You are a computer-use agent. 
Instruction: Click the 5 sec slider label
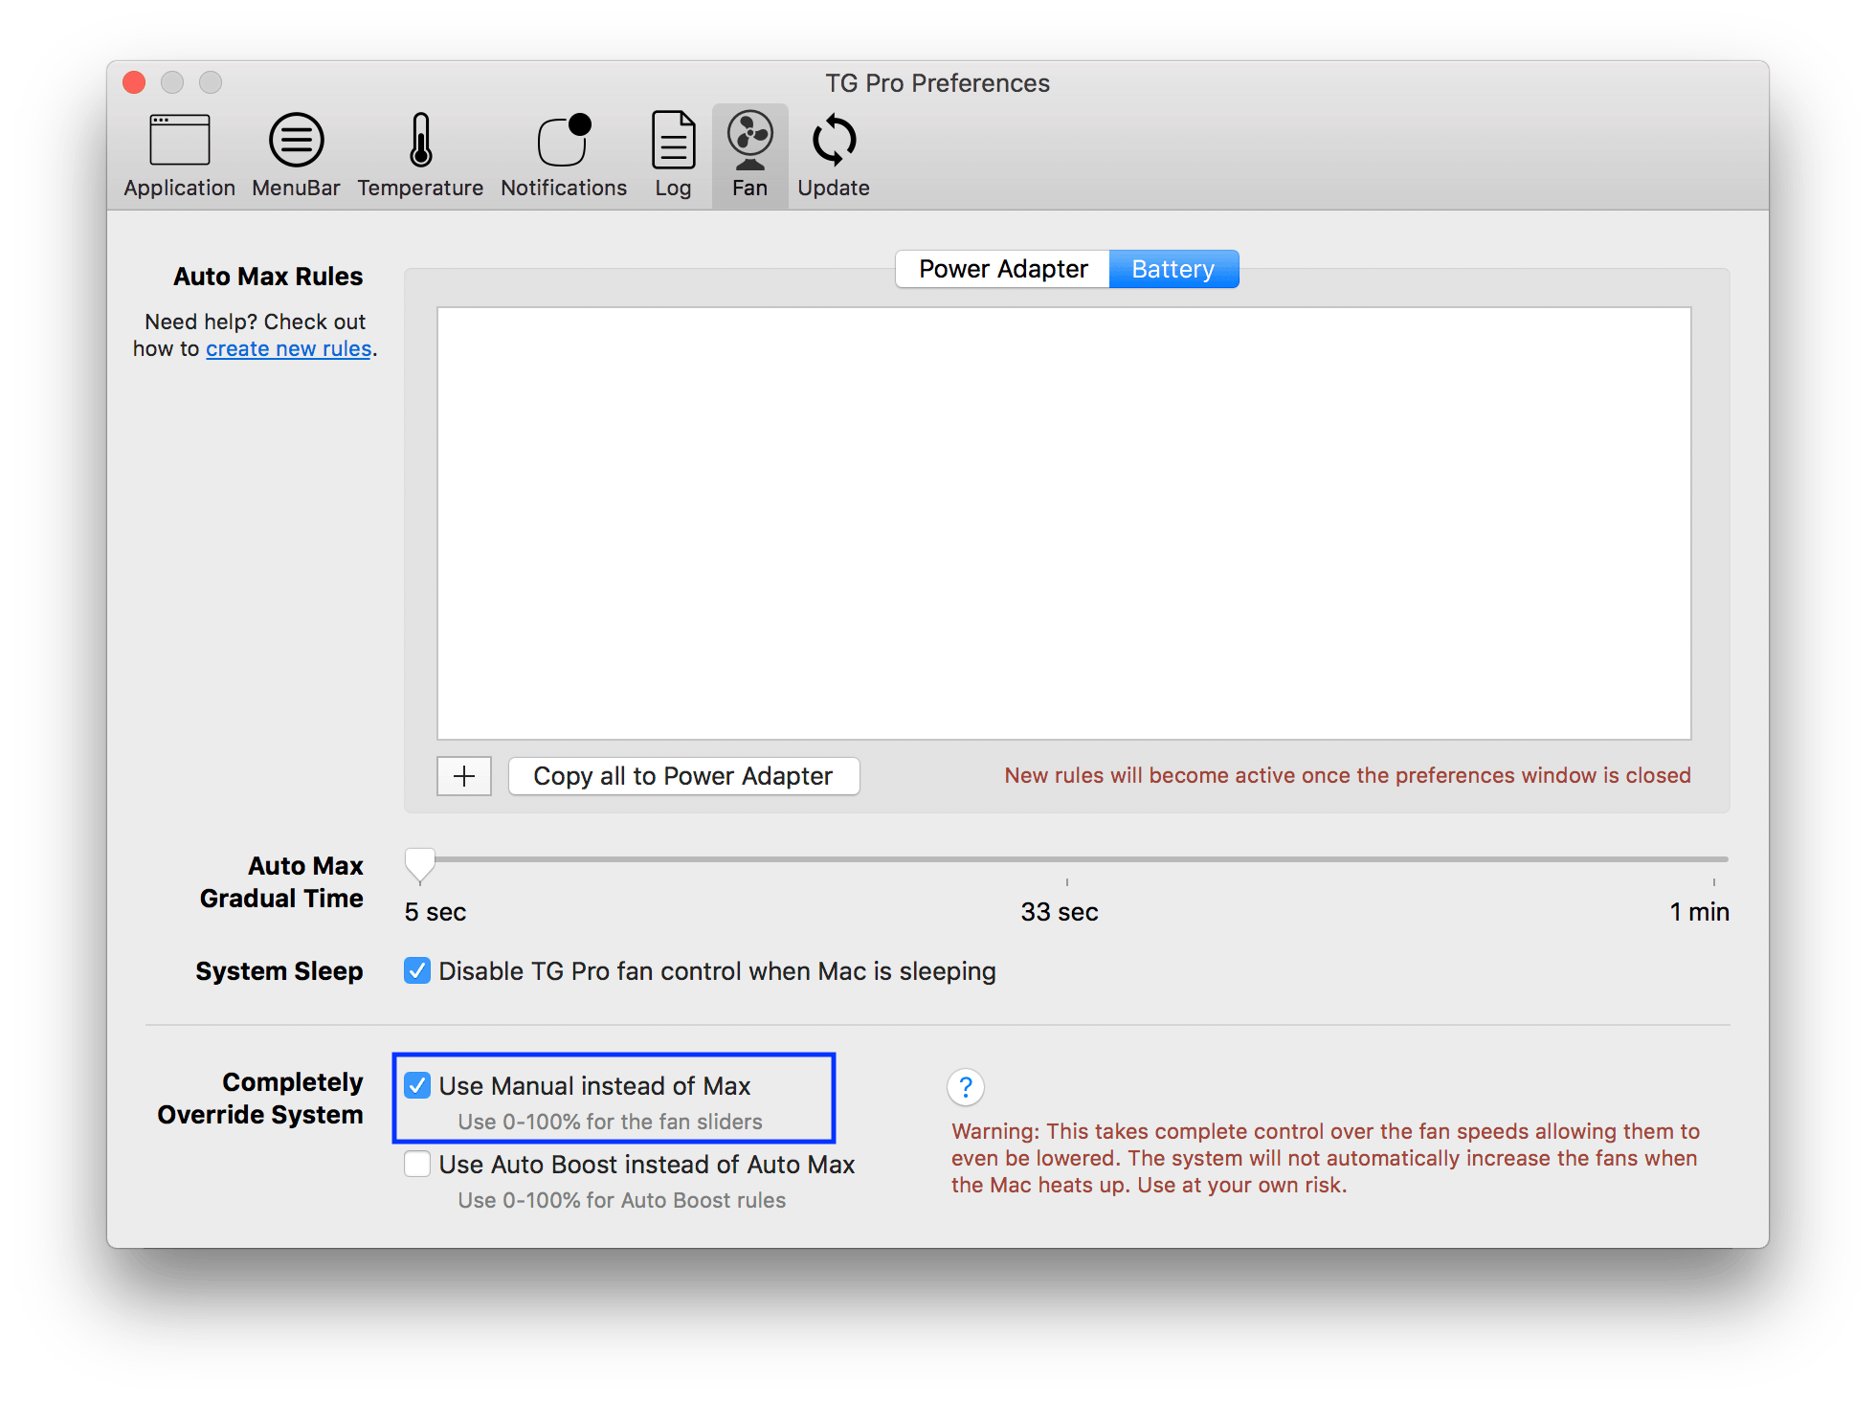point(435,912)
